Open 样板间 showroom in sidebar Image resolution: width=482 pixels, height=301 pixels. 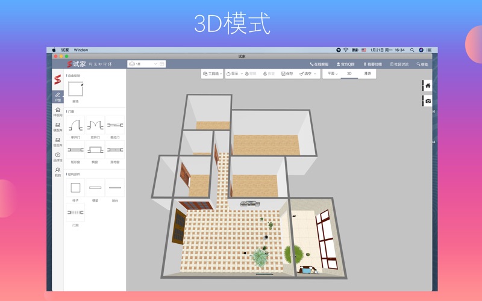point(58,112)
